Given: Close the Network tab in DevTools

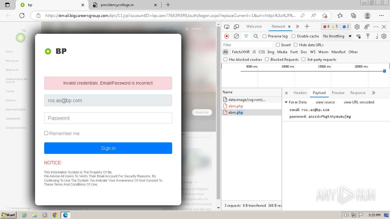Looking at the screenshot, I should click(x=289, y=27).
